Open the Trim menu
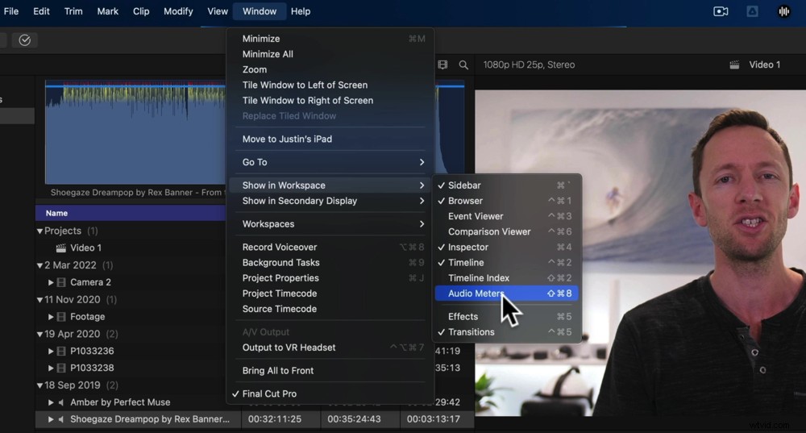 click(73, 11)
